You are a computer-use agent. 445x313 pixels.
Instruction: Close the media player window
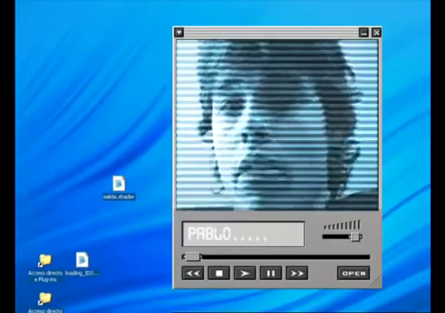(376, 32)
